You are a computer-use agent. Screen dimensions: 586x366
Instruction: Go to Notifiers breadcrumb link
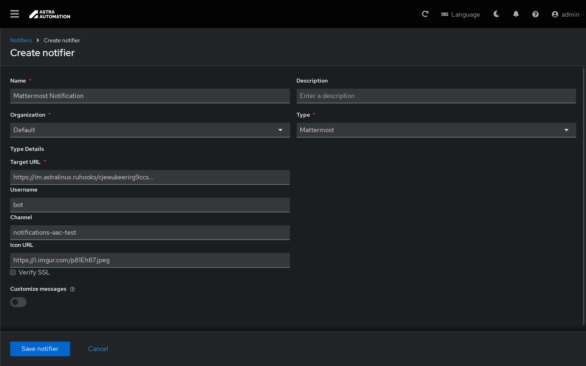21,40
